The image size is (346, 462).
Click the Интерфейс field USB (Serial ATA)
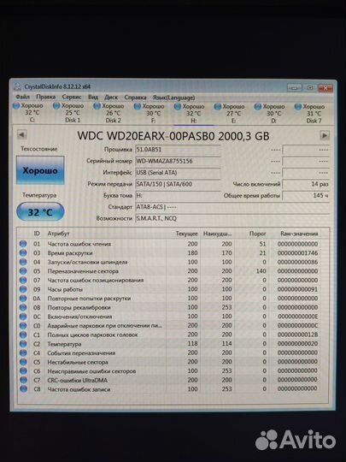[x=178, y=172]
